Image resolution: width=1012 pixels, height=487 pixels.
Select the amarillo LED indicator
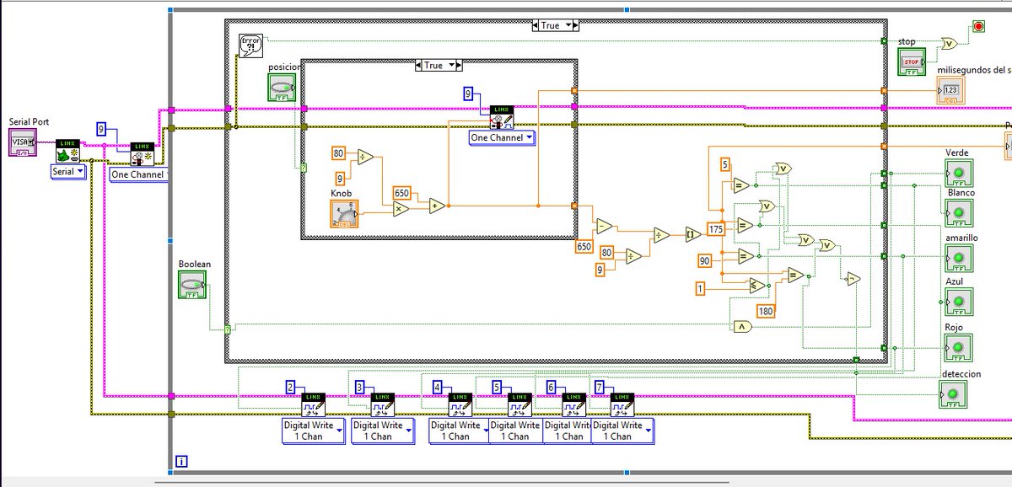point(958,258)
